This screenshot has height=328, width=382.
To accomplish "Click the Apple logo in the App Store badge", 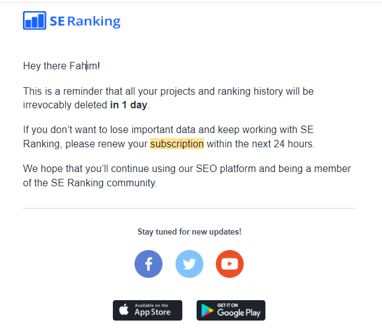I will pos(124,310).
